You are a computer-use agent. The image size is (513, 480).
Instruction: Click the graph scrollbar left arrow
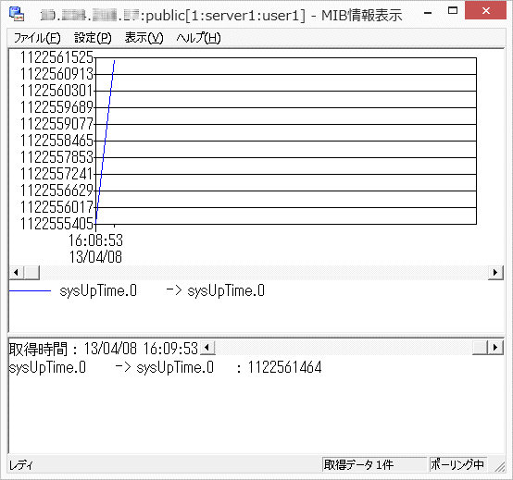pos(16,272)
